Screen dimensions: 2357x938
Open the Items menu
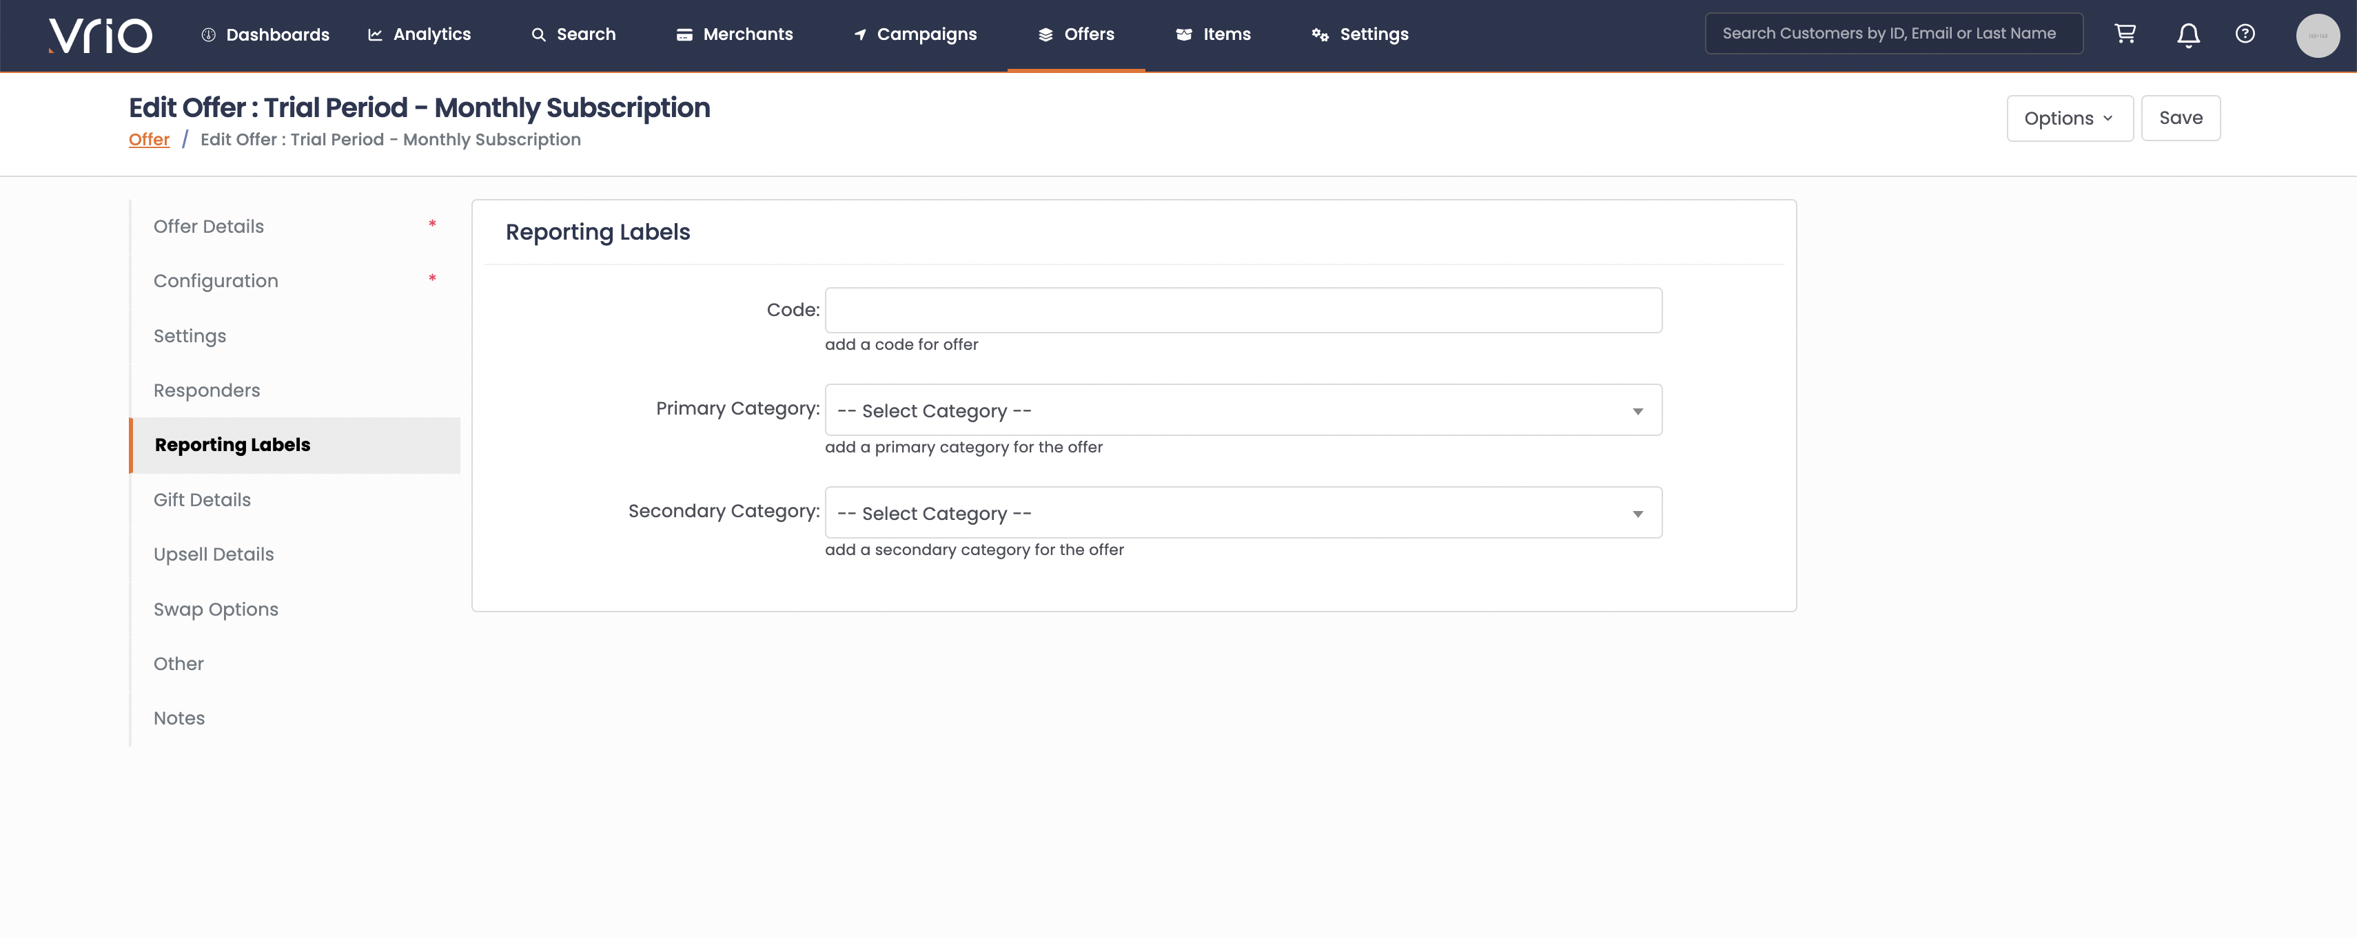[1213, 34]
